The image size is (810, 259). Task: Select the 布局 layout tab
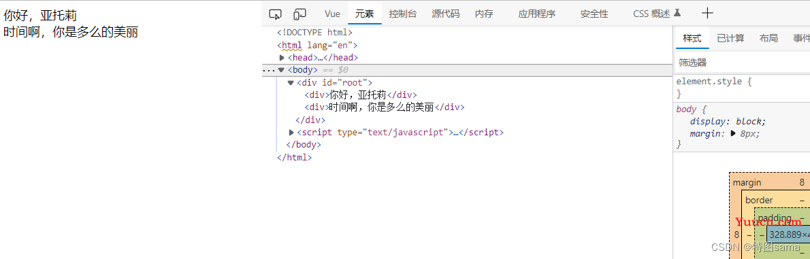pos(768,38)
